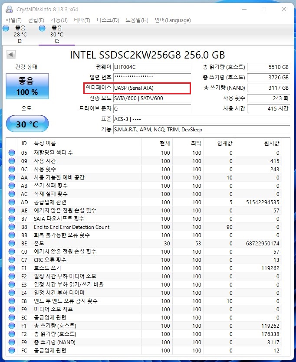Click status orb of attribute B7 row

tap(12, 219)
